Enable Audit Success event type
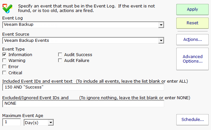This screenshot has width=211, height=130. tap(60, 55)
